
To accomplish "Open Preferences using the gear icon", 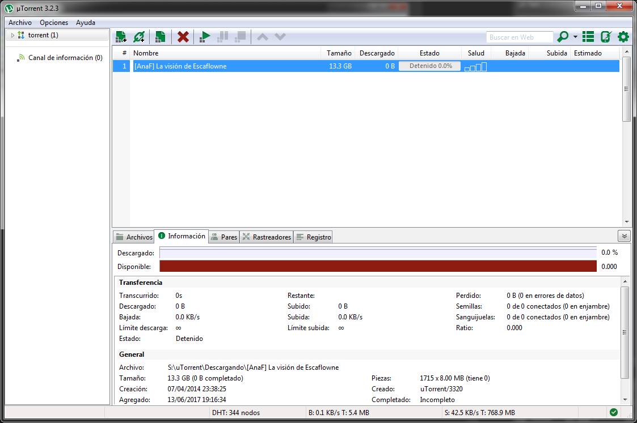I will (x=623, y=36).
